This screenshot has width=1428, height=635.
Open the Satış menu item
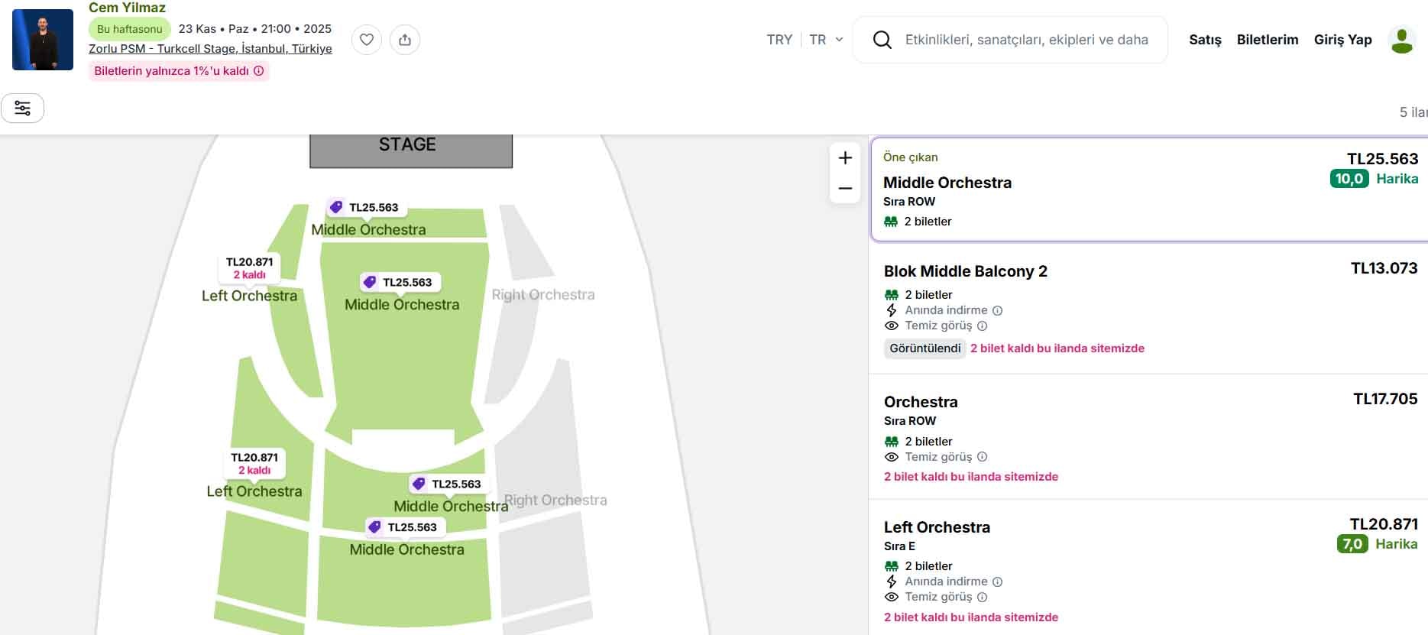tap(1205, 40)
